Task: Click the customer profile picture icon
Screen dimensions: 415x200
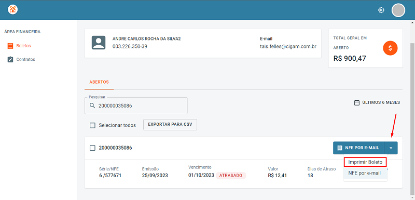Action: point(99,43)
